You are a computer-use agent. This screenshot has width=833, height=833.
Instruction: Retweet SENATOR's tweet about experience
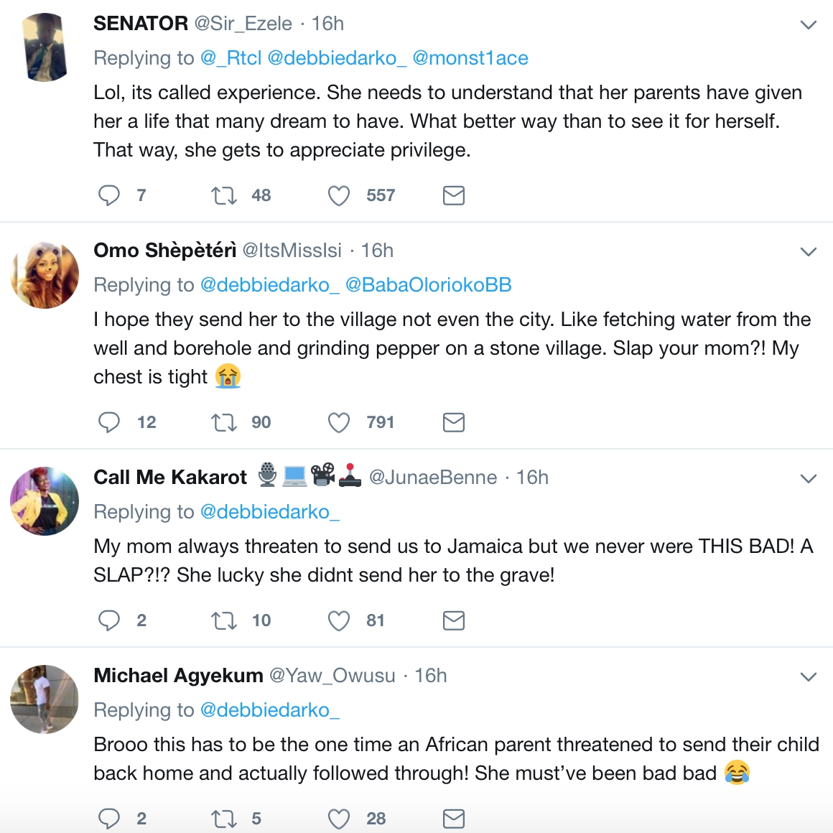click(224, 195)
